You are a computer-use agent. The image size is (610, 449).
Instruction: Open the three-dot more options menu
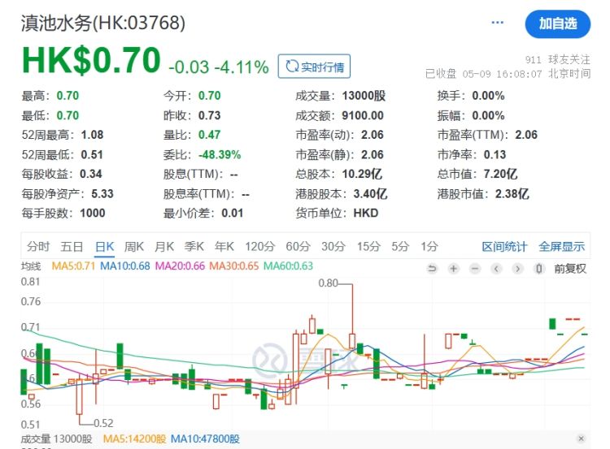click(497, 23)
